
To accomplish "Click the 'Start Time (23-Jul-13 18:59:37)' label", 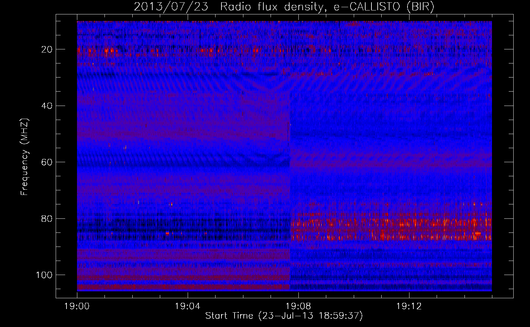I will tap(284, 316).
